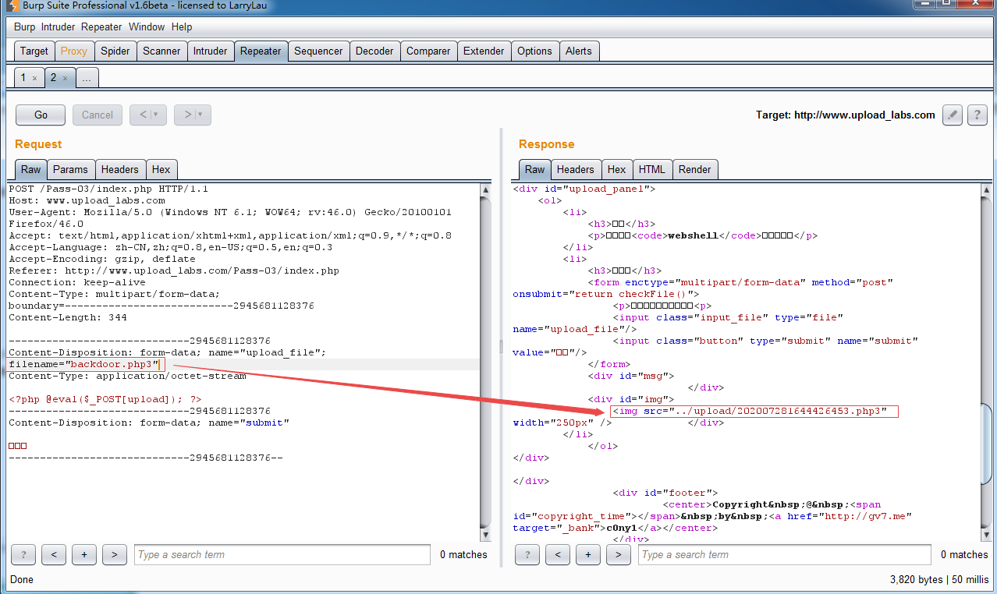Click the Host: www.upload_labs.com line
997x594 pixels.
point(87,200)
